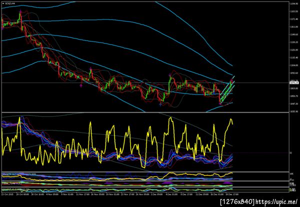Screen dimensions: 300x207
Task: Select the current price tag 1079.24
Action: click(293, 82)
